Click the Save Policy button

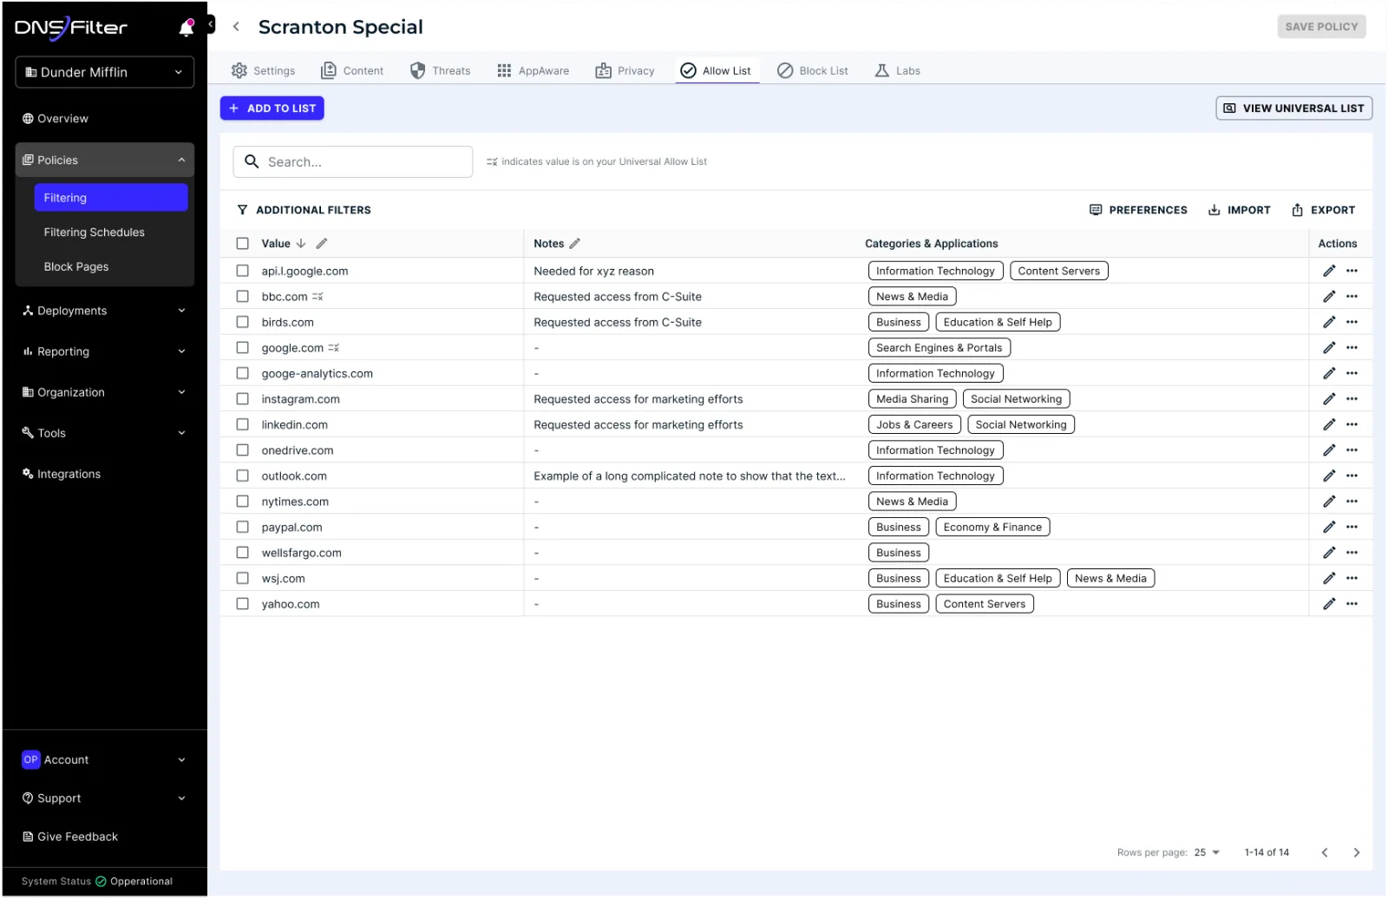coord(1321,27)
